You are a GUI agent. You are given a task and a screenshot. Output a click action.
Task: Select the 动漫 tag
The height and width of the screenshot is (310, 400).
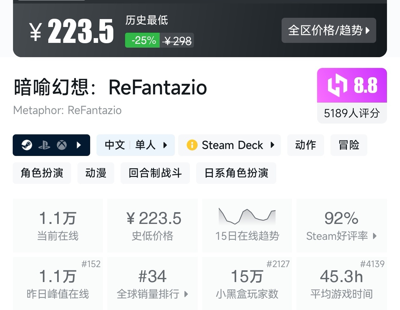pyautogui.click(x=96, y=173)
